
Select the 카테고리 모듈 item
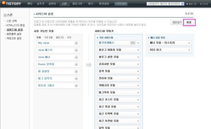[119, 85]
